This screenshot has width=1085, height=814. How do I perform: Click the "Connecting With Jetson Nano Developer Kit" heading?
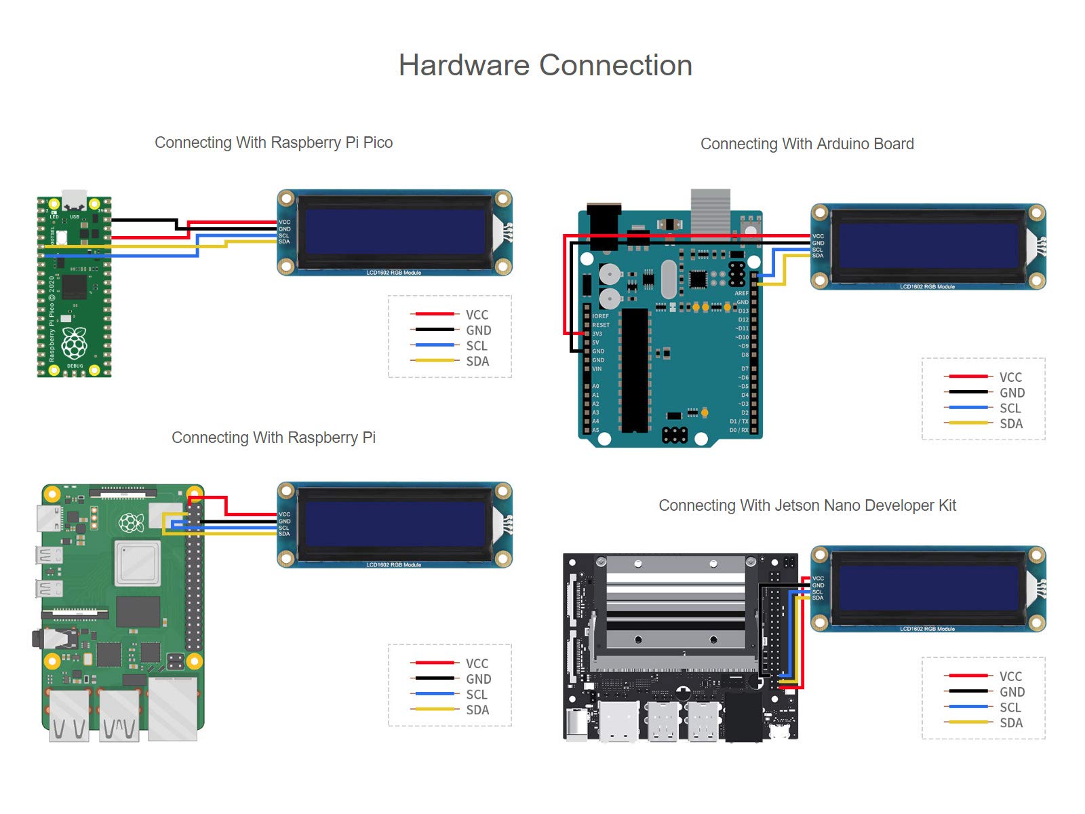808,505
